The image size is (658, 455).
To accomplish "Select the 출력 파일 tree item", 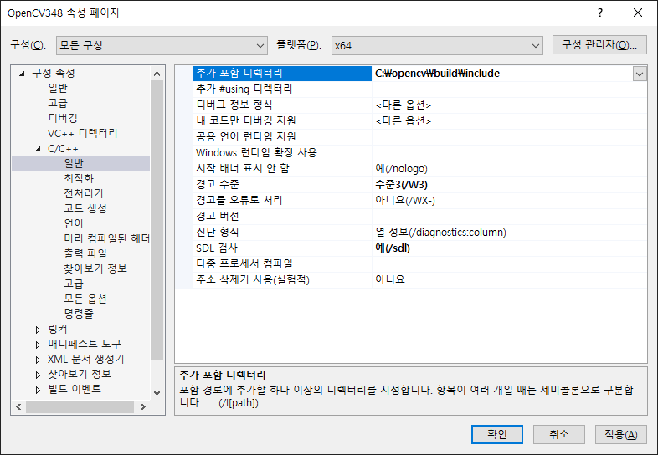I will [x=85, y=254].
